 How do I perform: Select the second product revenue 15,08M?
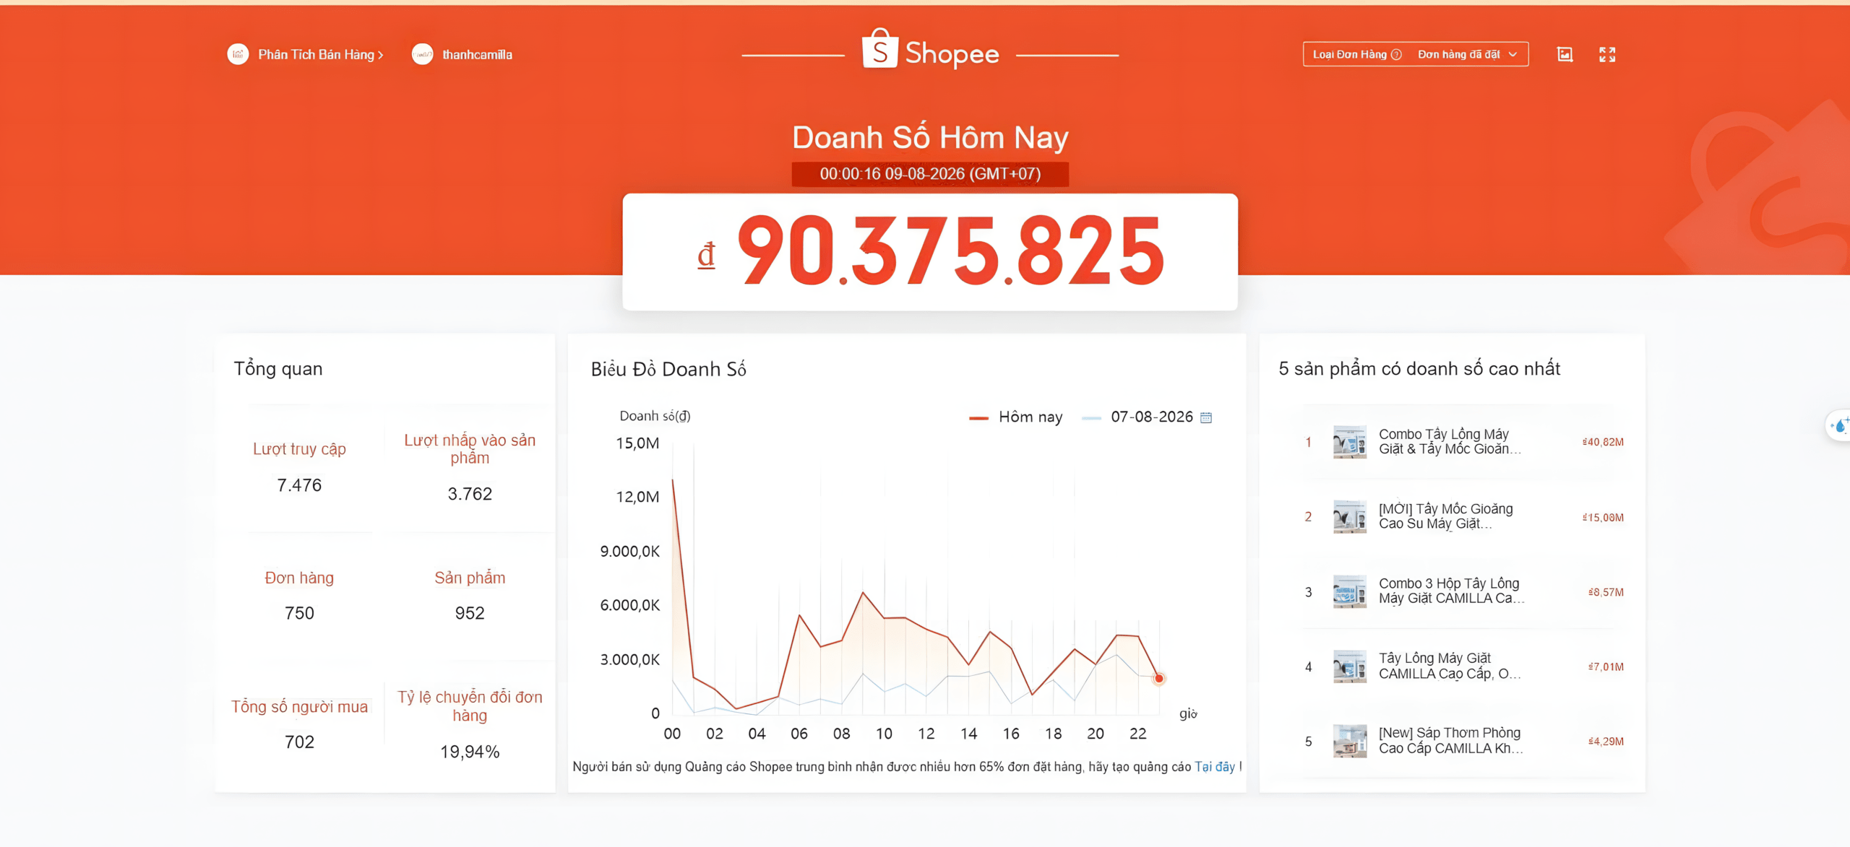(x=1603, y=517)
